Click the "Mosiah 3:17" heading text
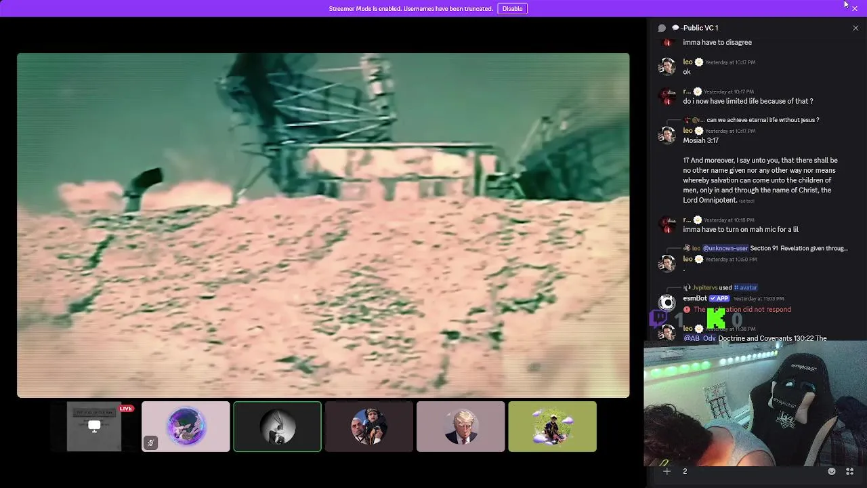The height and width of the screenshot is (488, 867). [x=700, y=140]
